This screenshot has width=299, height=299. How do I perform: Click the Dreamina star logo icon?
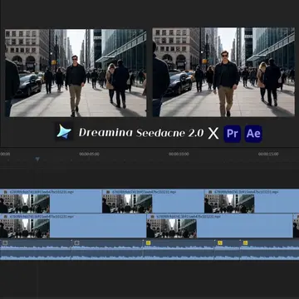64,132
